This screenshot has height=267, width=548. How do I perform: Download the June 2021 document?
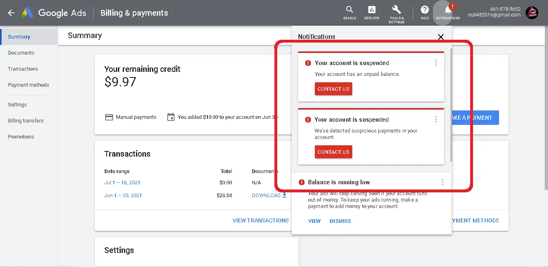click(269, 196)
